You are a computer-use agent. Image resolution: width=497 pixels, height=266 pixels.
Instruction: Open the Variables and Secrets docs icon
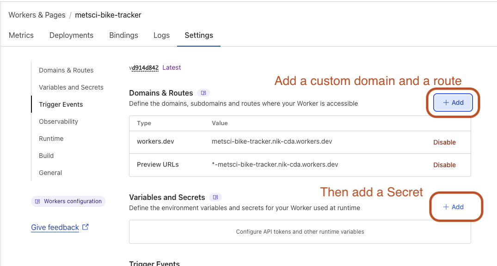(x=215, y=197)
